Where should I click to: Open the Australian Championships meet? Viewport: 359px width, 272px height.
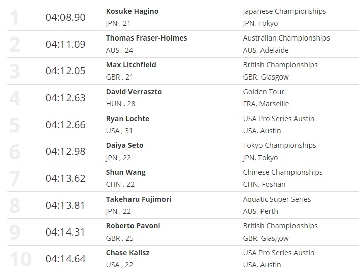286,38
